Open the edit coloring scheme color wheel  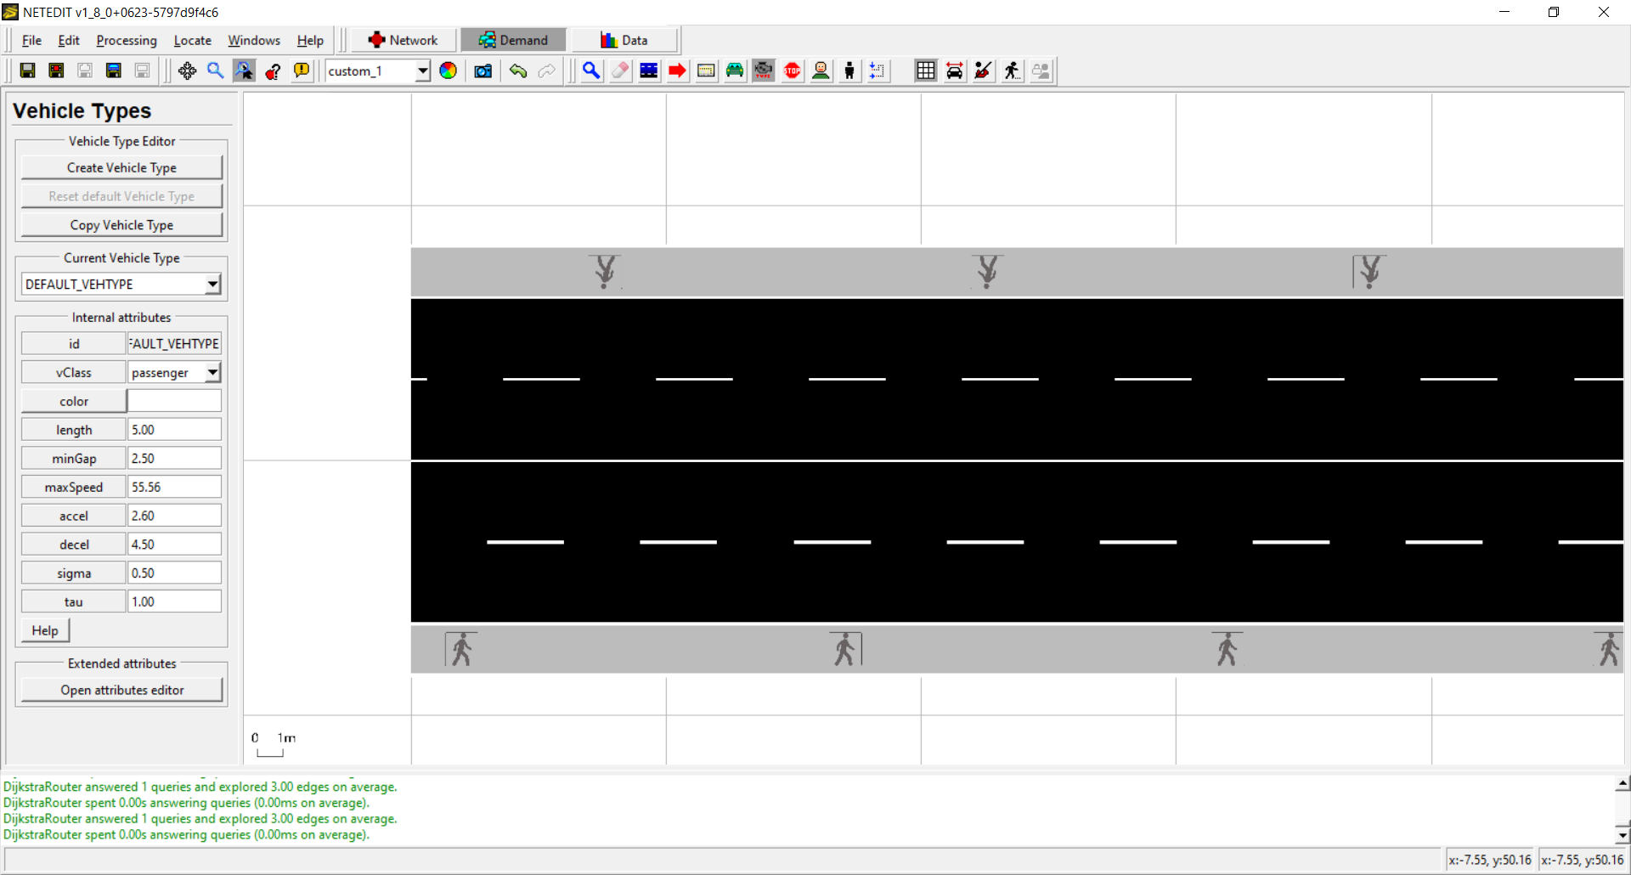449,71
